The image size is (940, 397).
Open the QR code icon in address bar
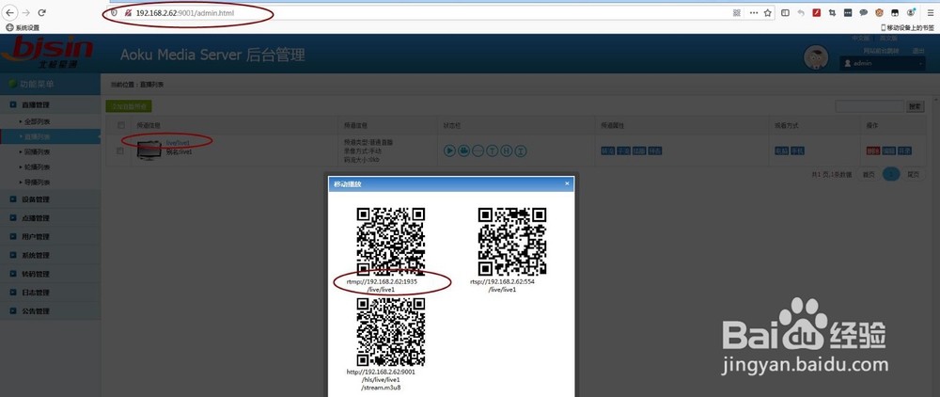(x=737, y=12)
